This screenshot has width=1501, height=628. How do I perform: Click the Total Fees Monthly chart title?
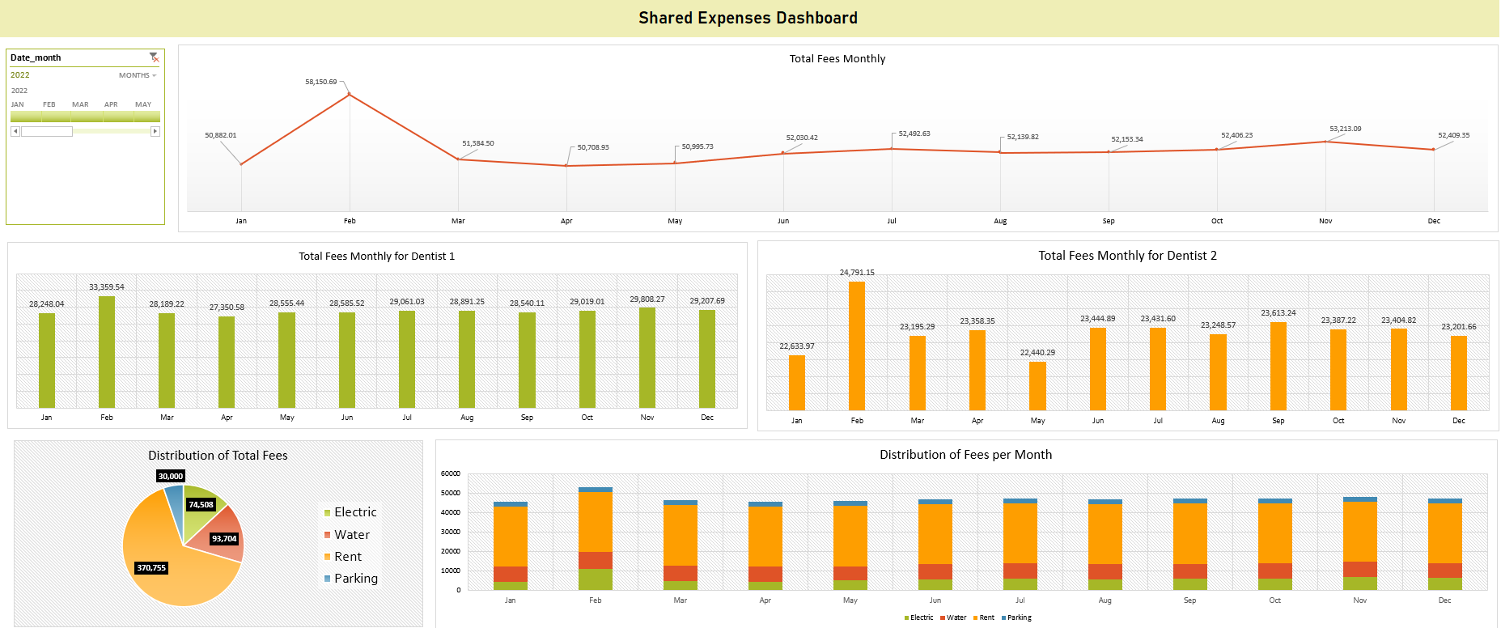[x=837, y=58]
